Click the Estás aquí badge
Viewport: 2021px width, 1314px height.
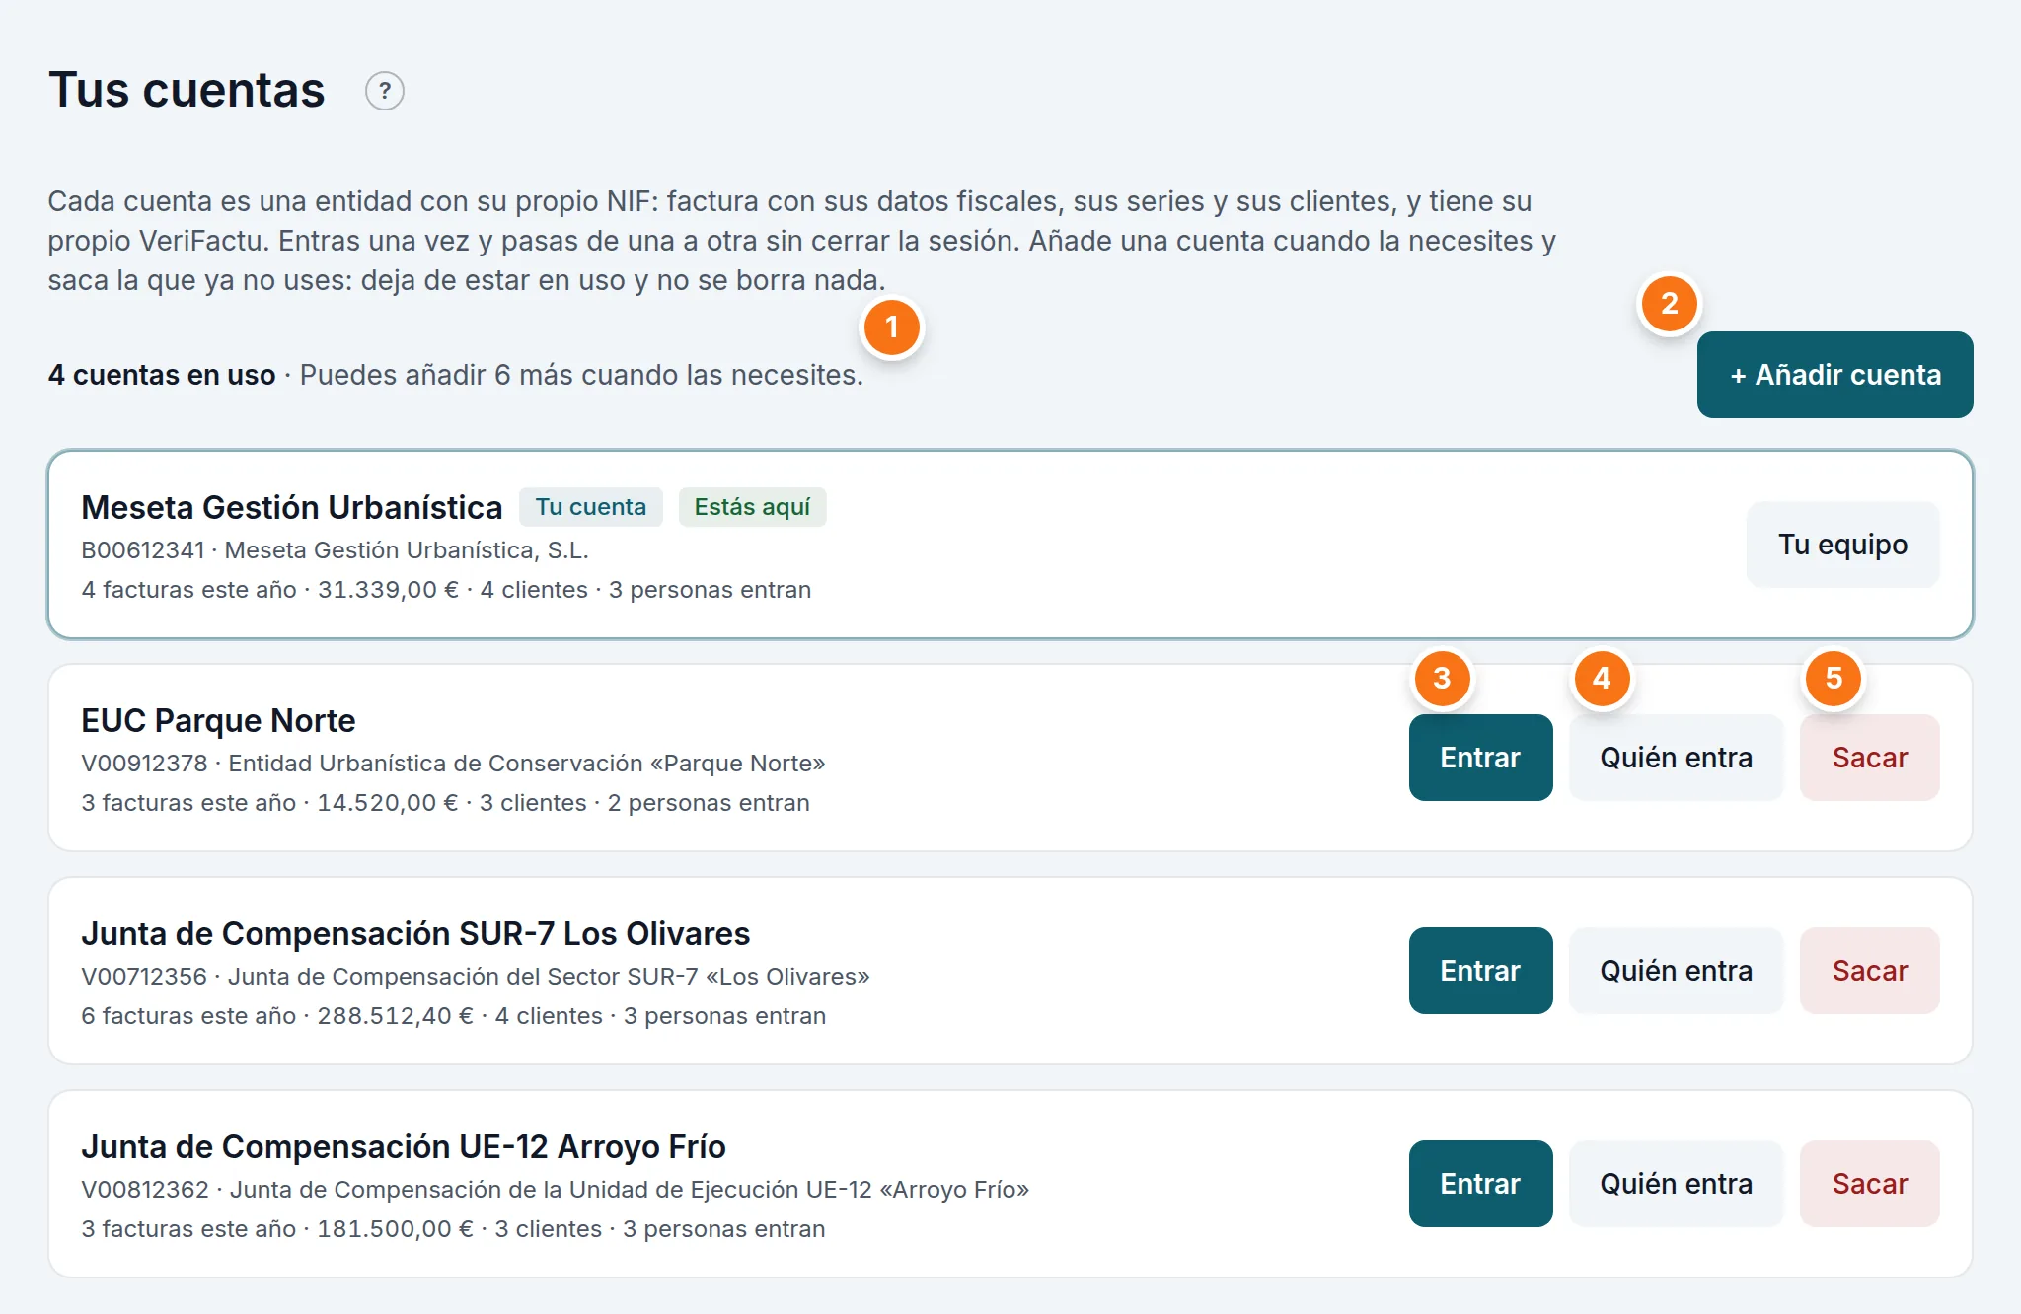[x=752, y=507]
